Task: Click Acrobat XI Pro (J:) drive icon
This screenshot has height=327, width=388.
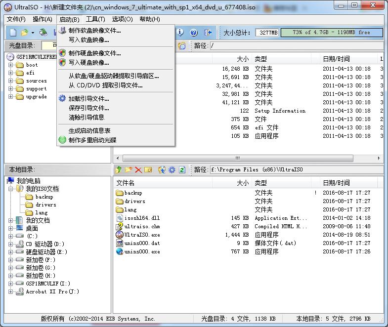Action: tap(20, 291)
